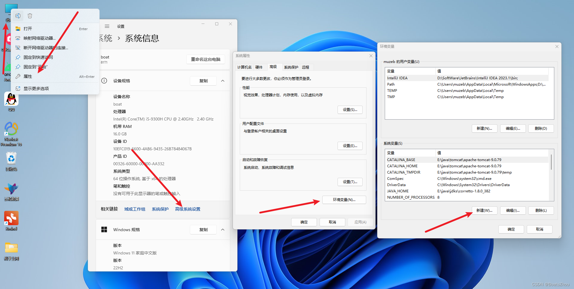Click 值 column header in user variables
Screen dimensions: 574x289
492,71
